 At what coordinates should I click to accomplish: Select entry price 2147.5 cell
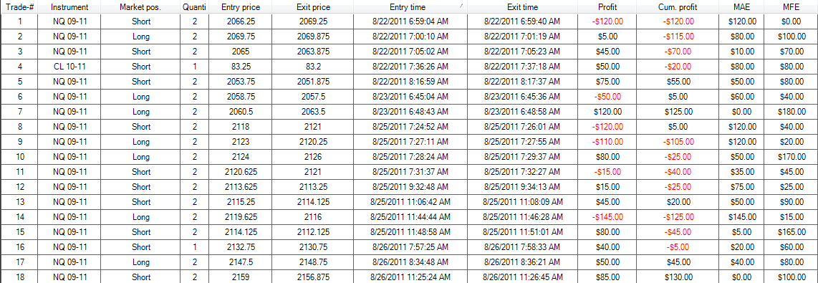241,262
